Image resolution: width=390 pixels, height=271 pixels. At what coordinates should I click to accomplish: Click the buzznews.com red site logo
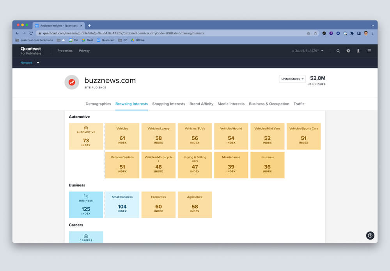point(72,82)
